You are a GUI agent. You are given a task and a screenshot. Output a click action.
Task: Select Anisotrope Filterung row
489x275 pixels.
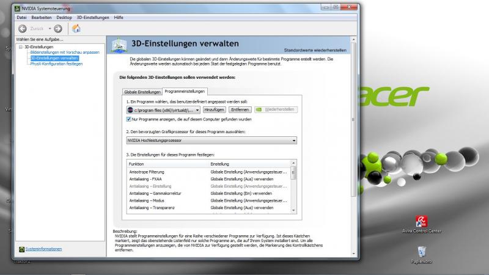point(208,172)
